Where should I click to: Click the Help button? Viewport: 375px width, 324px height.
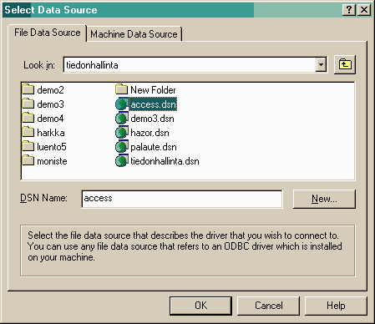pyautogui.click(x=336, y=306)
